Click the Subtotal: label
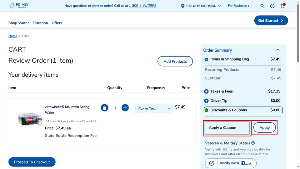Viewport: 300px width, 169px height. coord(213,78)
